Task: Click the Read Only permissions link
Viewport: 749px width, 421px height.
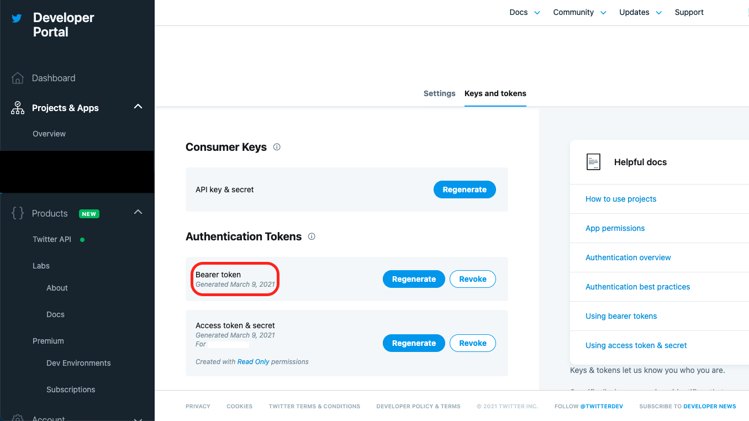Action: [254, 362]
